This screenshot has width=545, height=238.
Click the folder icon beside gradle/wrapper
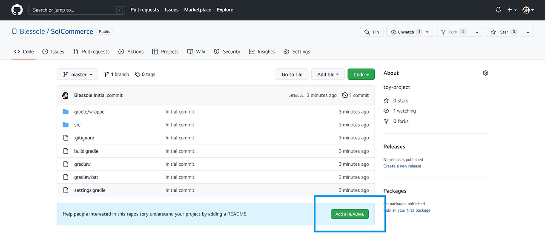pos(66,111)
